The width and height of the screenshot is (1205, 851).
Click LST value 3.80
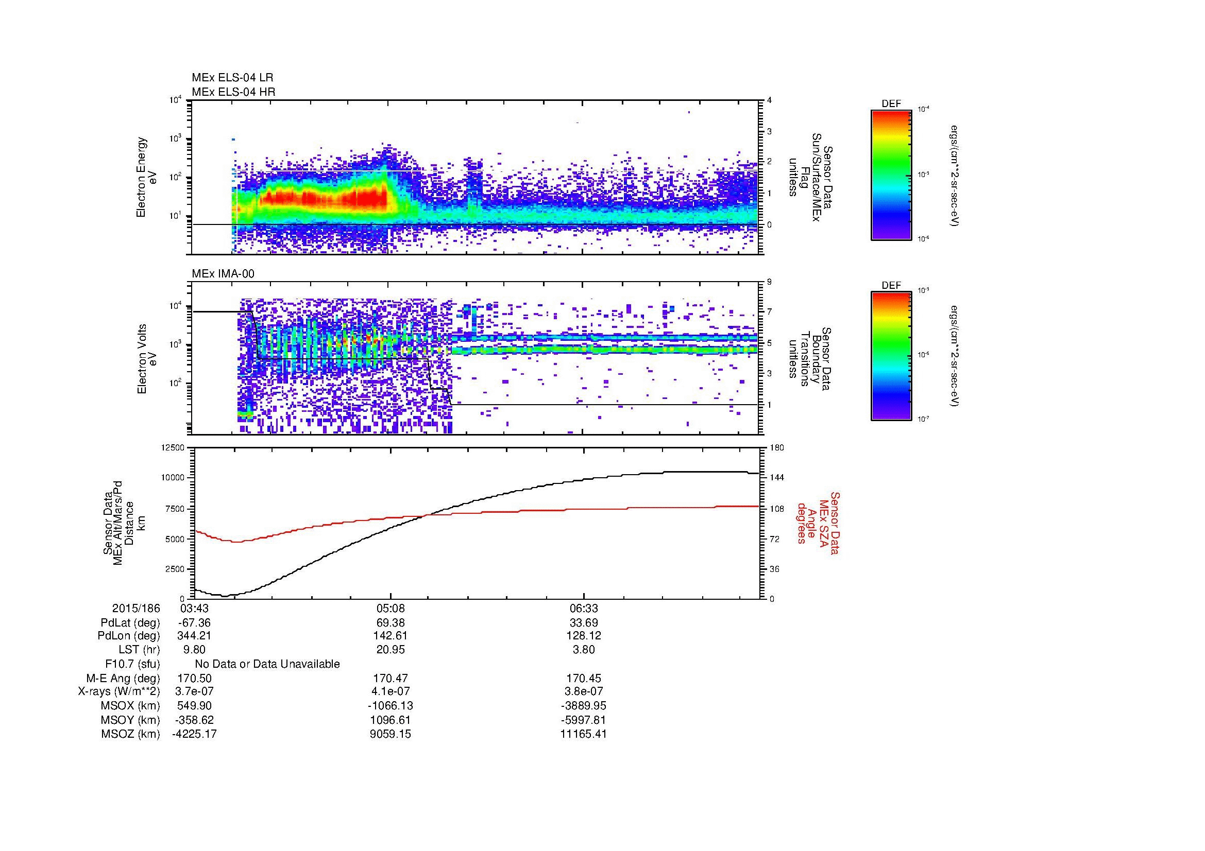pos(584,650)
